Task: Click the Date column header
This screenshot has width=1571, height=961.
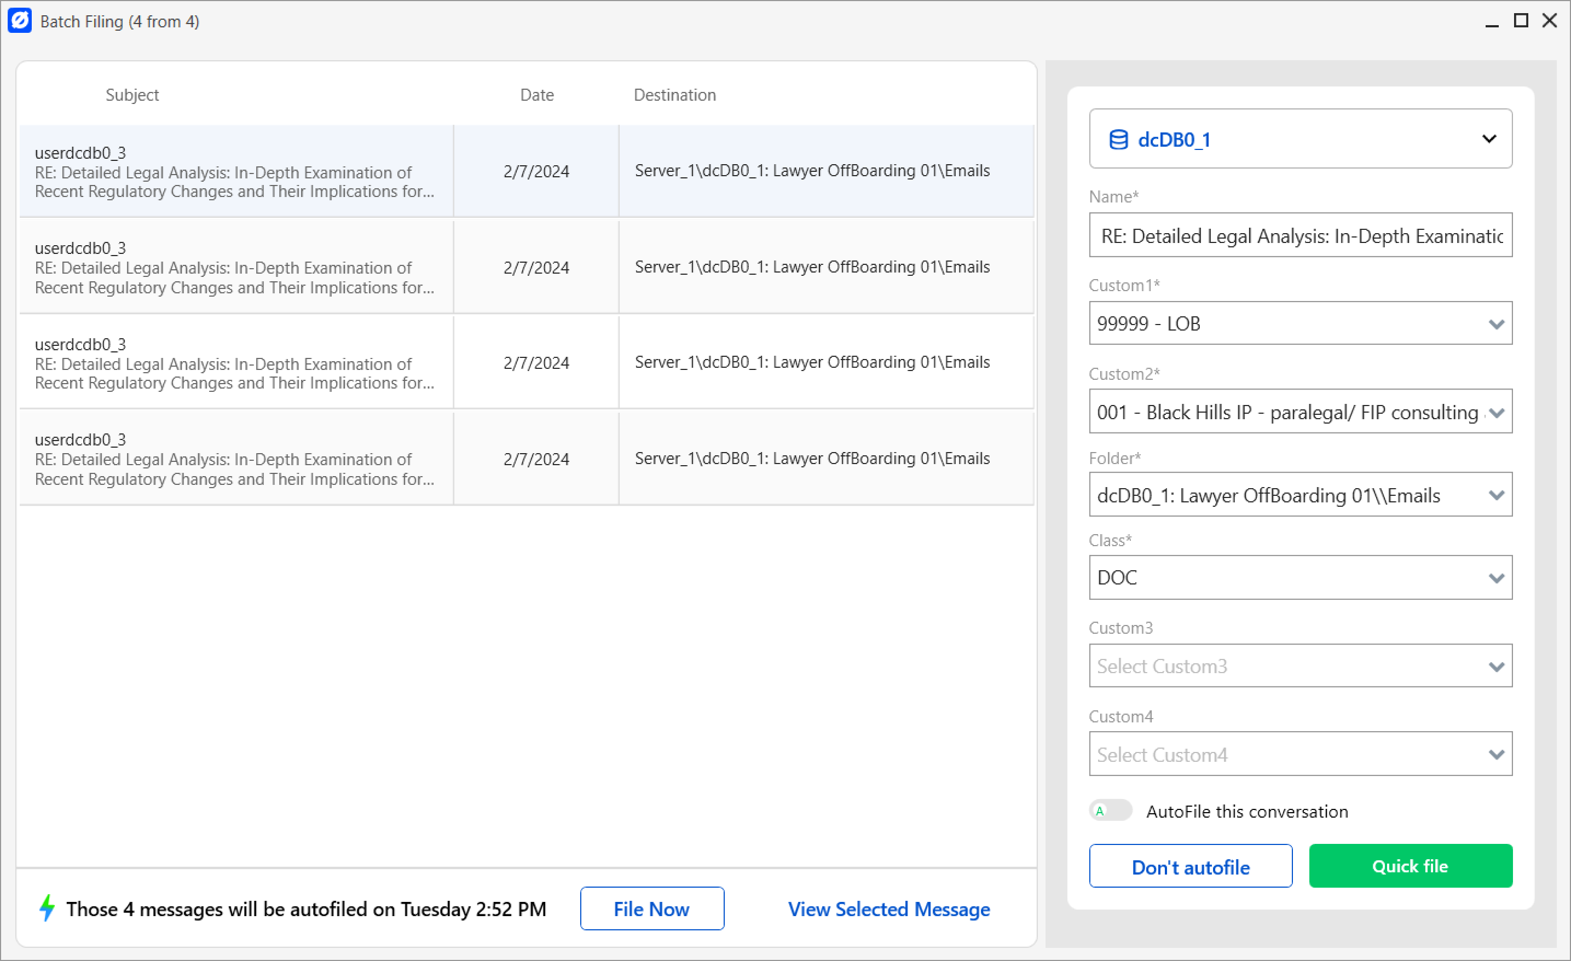Action: [537, 94]
